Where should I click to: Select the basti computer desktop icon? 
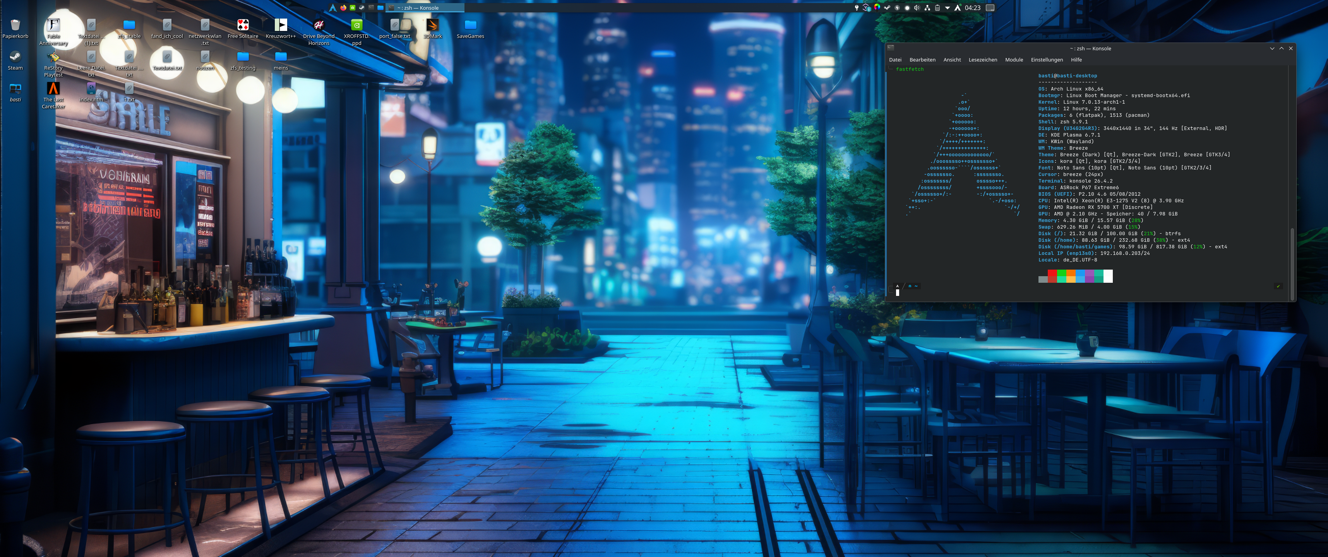pos(15,92)
